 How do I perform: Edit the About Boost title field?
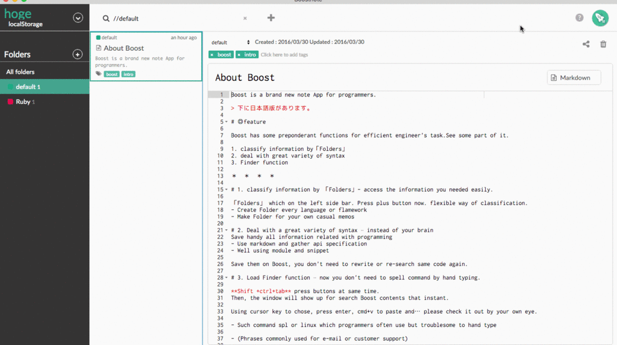pyautogui.click(x=245, y=78)
